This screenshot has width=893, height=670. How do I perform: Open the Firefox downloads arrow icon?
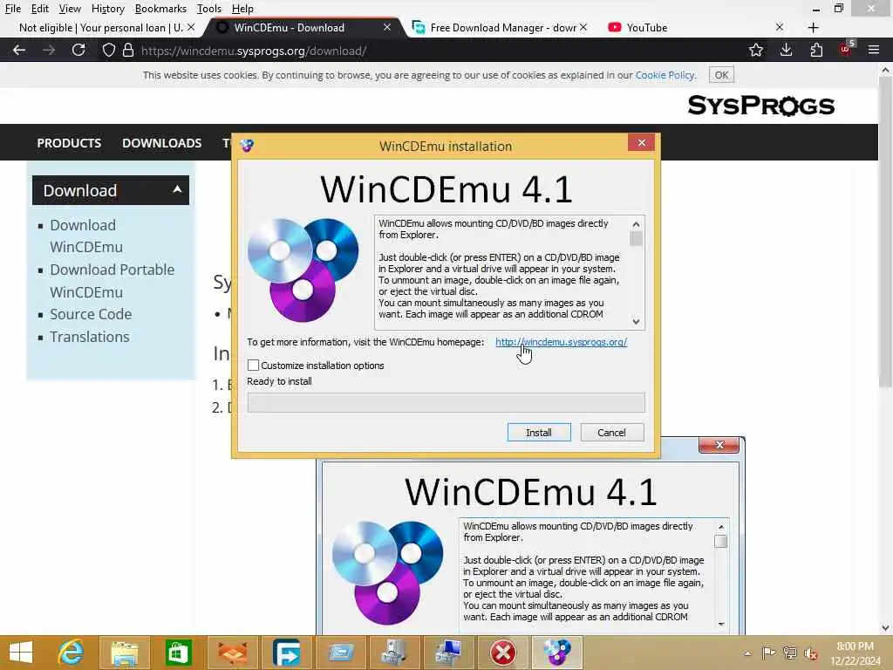point(786,50)
